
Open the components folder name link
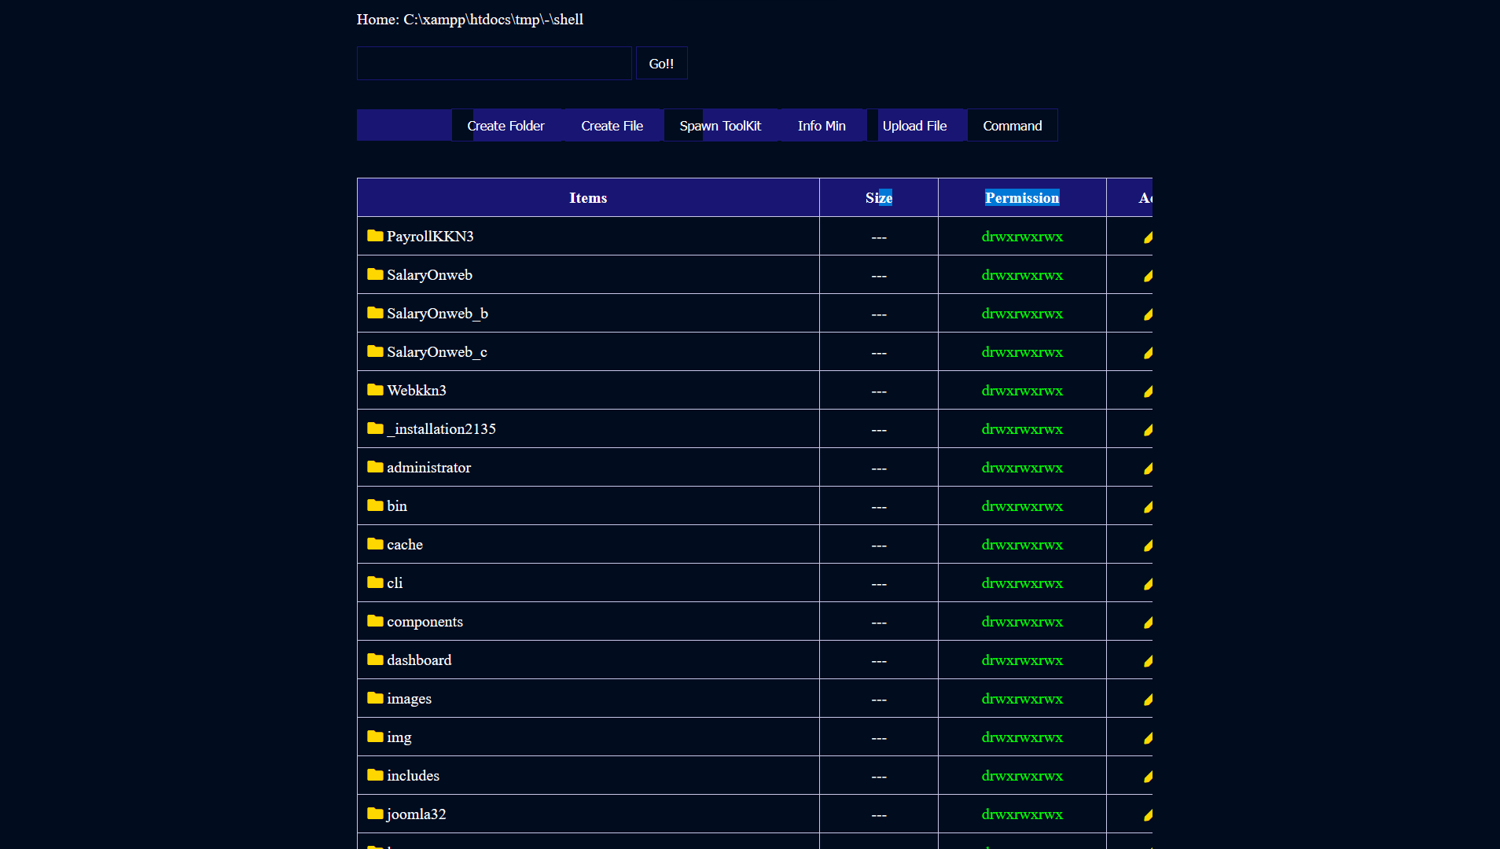pyautogui.click(x=425, y=622)
